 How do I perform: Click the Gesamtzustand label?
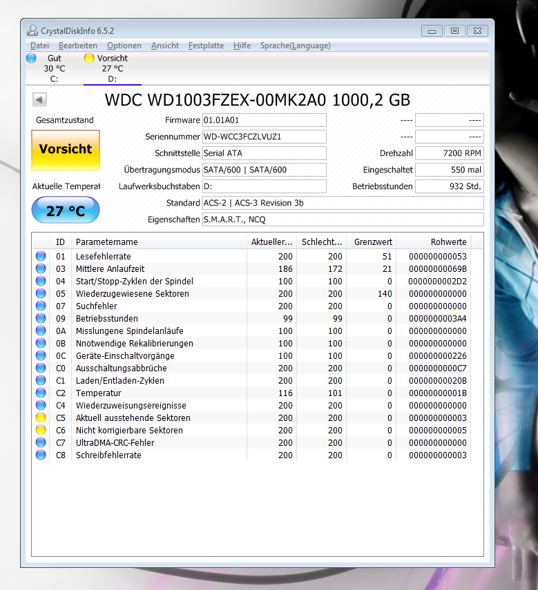[x=65, y=120]
